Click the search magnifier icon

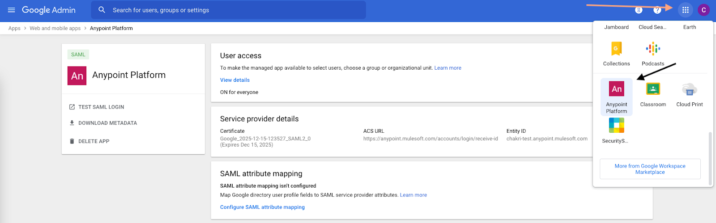[x=102, y=10]
